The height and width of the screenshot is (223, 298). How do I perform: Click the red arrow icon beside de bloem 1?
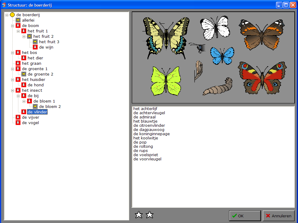click(29, 101)
